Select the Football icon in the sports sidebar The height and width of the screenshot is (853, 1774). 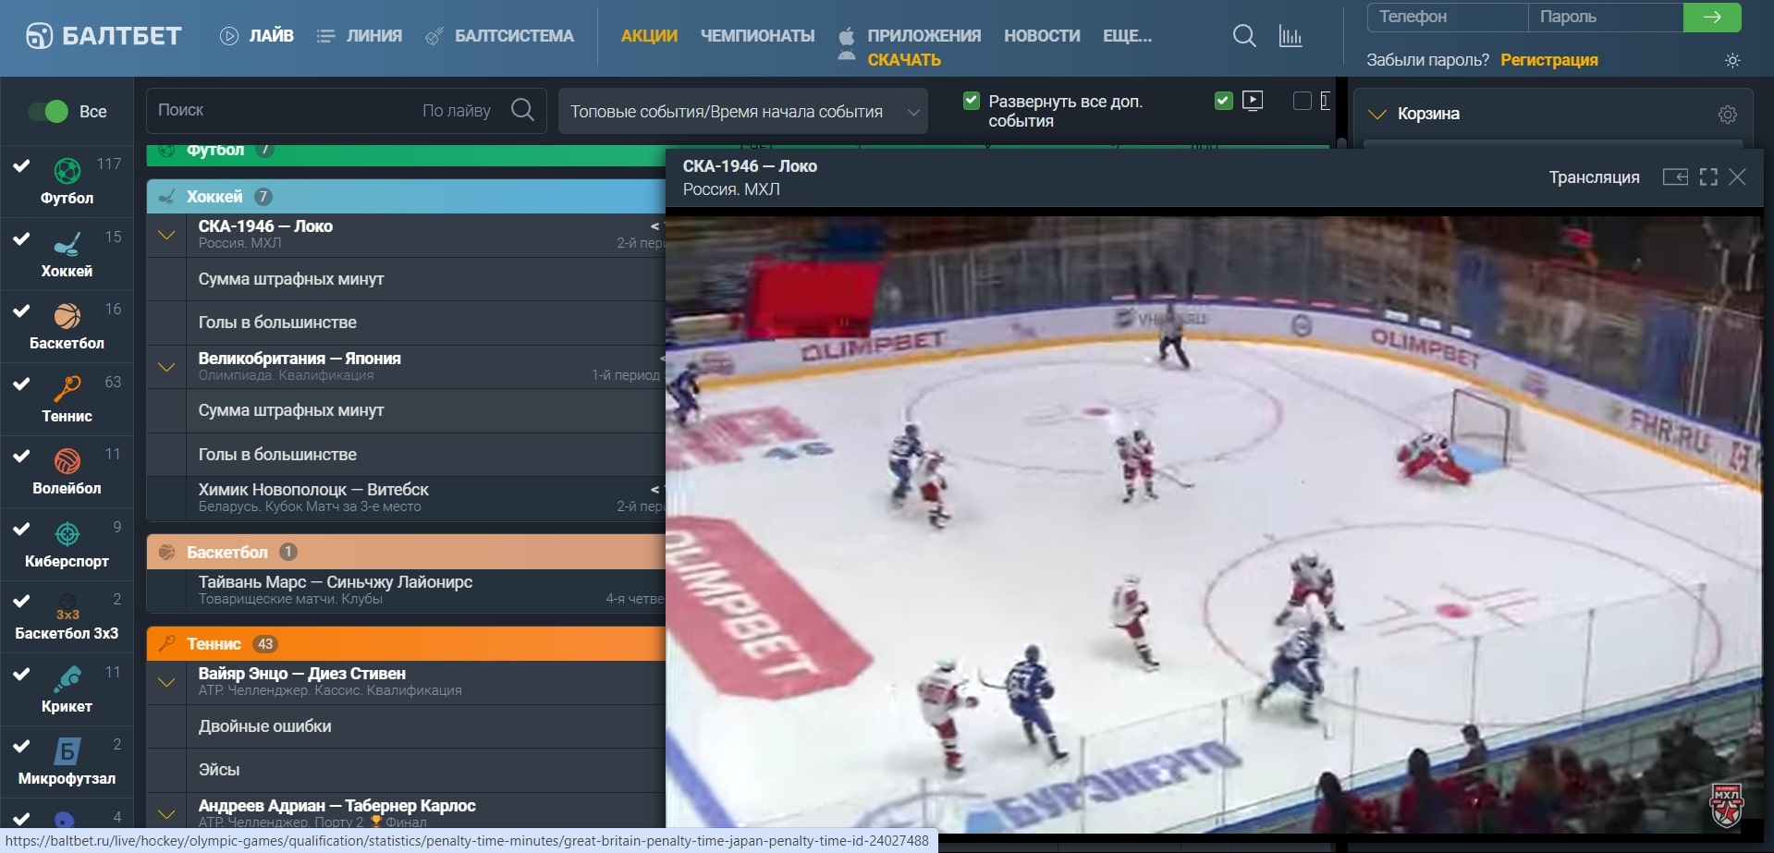tap(67, 171)
